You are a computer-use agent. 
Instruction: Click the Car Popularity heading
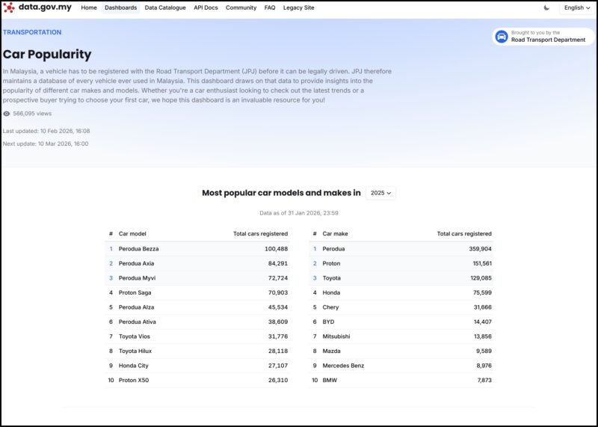[x=47, y=55]
